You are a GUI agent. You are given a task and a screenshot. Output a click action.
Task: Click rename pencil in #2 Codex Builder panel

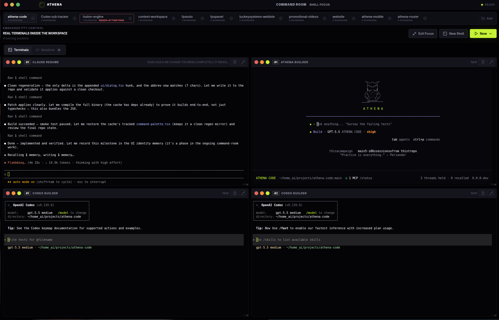click(x=491, y=193)
